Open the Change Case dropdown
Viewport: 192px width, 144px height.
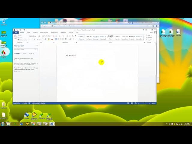click(49, 36)
